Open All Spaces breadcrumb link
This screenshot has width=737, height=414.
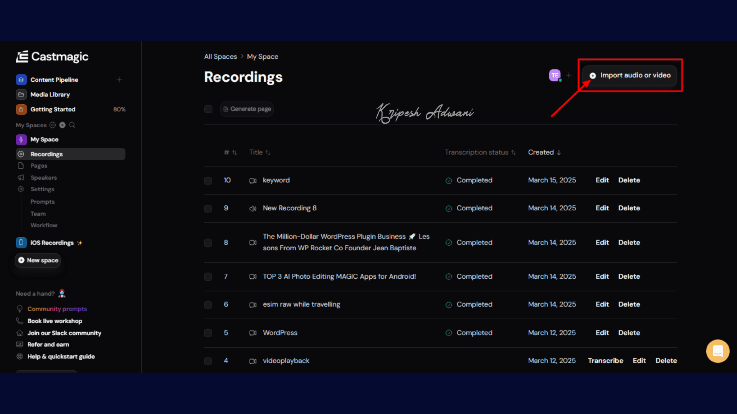[220, 57]
